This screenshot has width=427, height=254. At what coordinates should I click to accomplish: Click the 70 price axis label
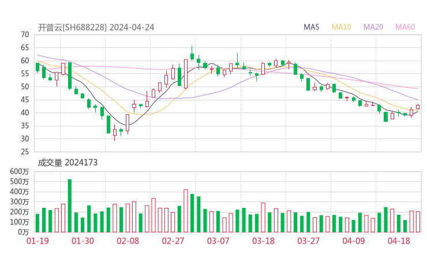coord(25,35)
